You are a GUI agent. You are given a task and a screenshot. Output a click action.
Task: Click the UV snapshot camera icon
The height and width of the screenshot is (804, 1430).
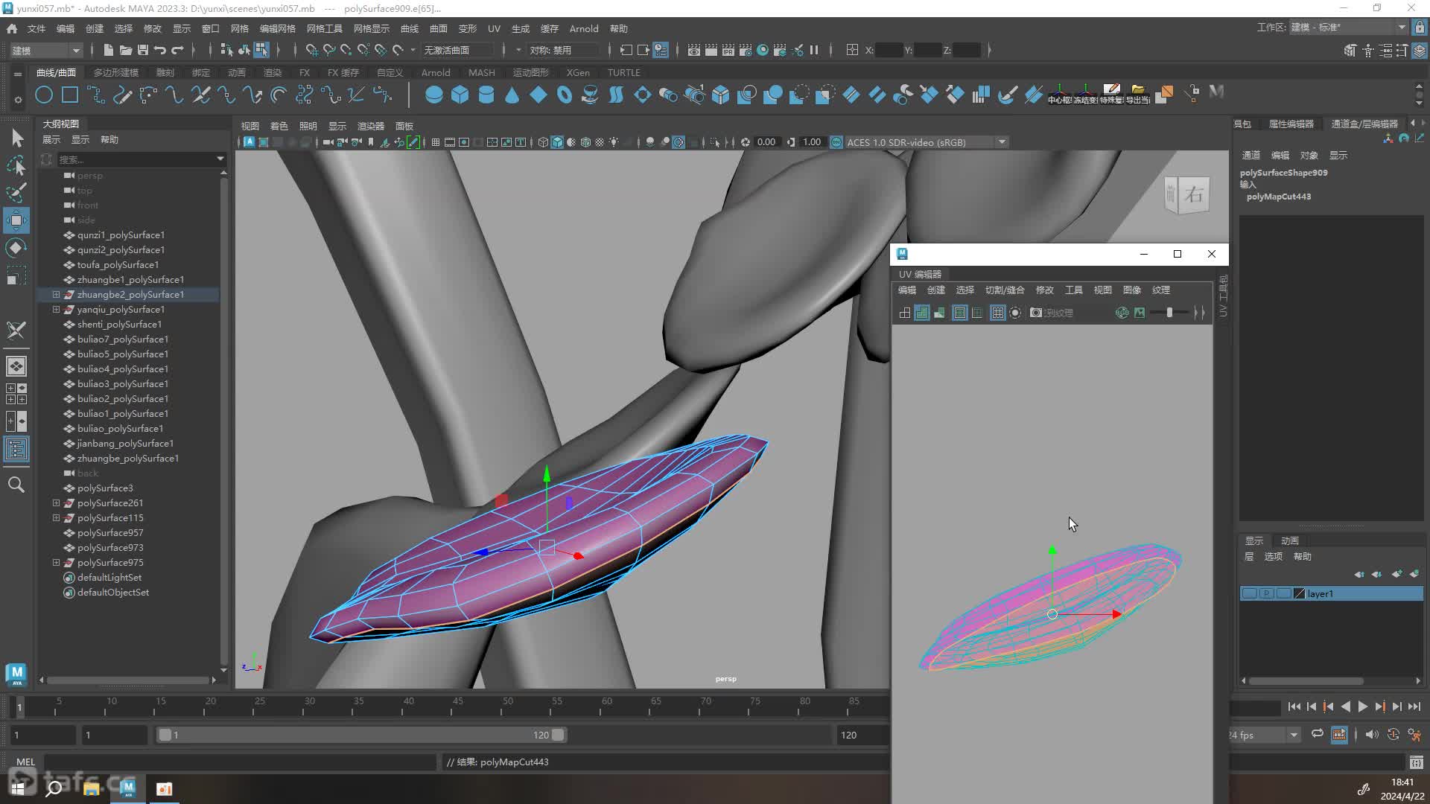(1035, 313)
